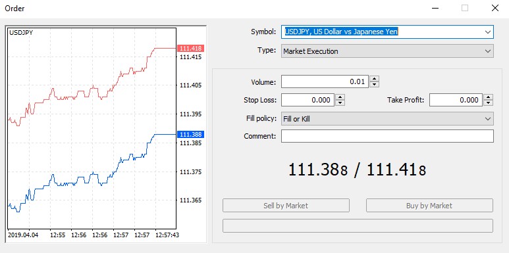This screenshot has width=509, height=253.
Task: Click the Buy by Market button
Action: [429, 206]
